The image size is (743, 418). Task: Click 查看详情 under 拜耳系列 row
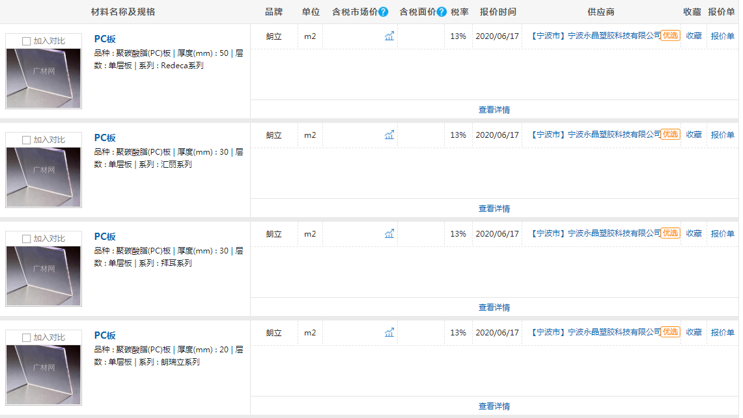pos(494,307)
